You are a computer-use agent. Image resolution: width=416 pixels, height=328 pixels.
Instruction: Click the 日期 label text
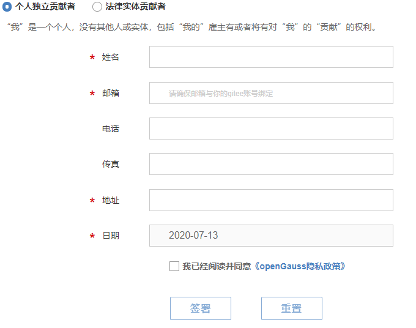click(110, 236)
